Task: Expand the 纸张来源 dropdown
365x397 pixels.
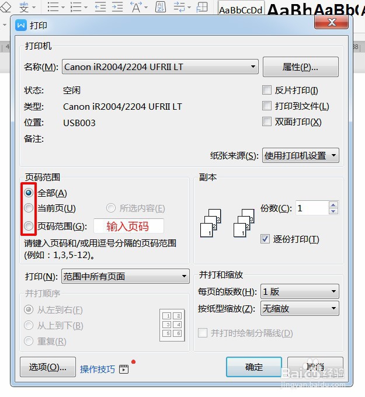Action: pyautogui.click(x=300, y=155)
